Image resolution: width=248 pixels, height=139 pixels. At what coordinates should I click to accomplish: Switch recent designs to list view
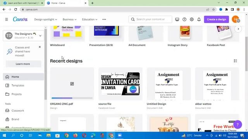pyautogui.click(x=235, y=61)
